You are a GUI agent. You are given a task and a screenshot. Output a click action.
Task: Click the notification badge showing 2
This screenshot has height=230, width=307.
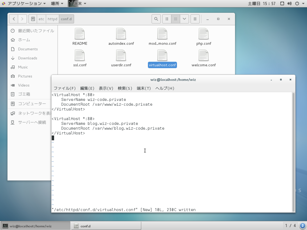coord(303,226)
